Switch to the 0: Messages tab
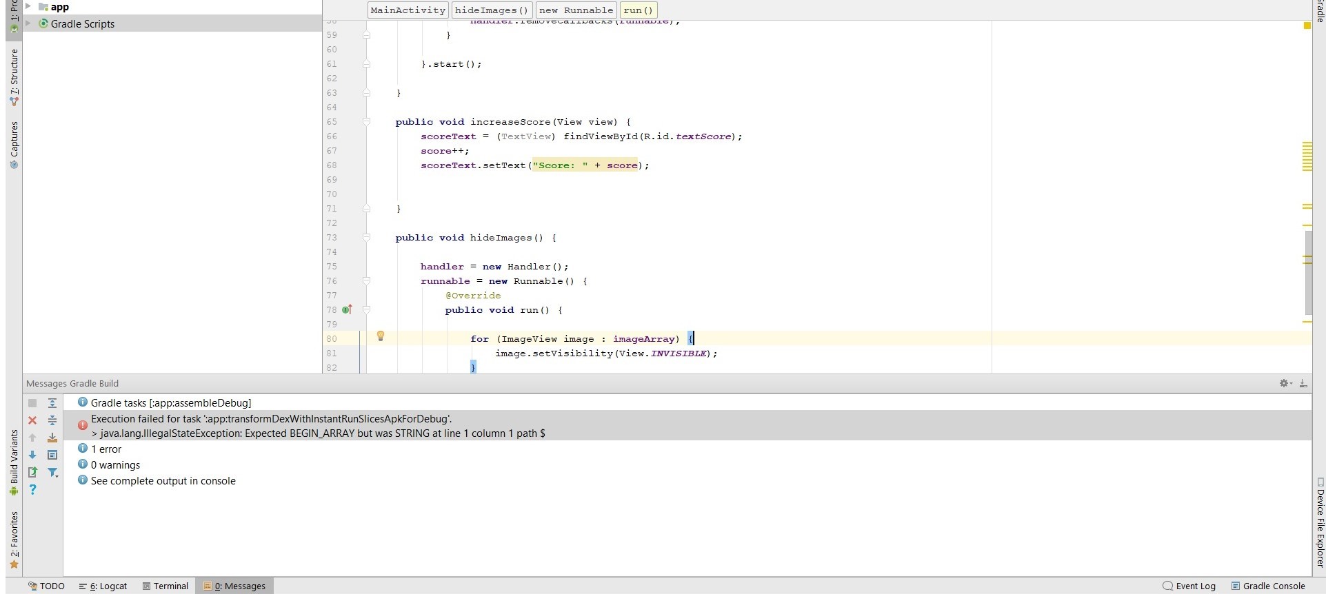This screenshot has height=594, width=1326. coord(234,586)
